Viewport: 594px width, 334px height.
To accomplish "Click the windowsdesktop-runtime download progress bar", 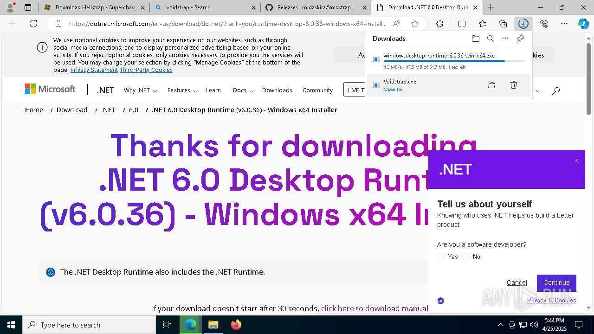I will pyautogui.click(x=454, y=61).
